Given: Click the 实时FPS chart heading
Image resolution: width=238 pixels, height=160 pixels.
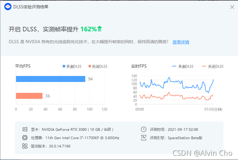Looking at the screenshot, I should tap(139, 66).
